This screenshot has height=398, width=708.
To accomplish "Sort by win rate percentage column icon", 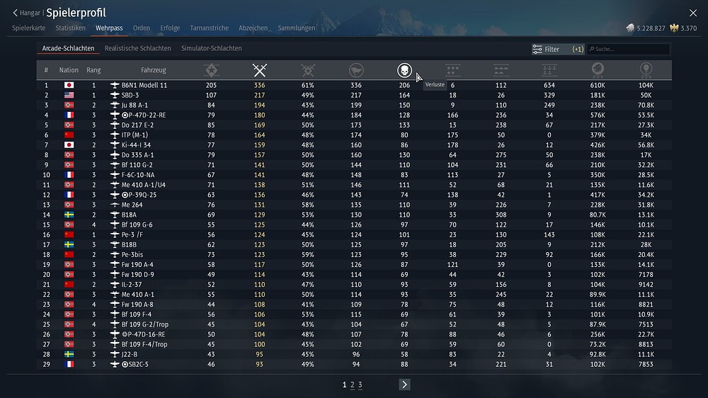I will [x=308, y=70].
